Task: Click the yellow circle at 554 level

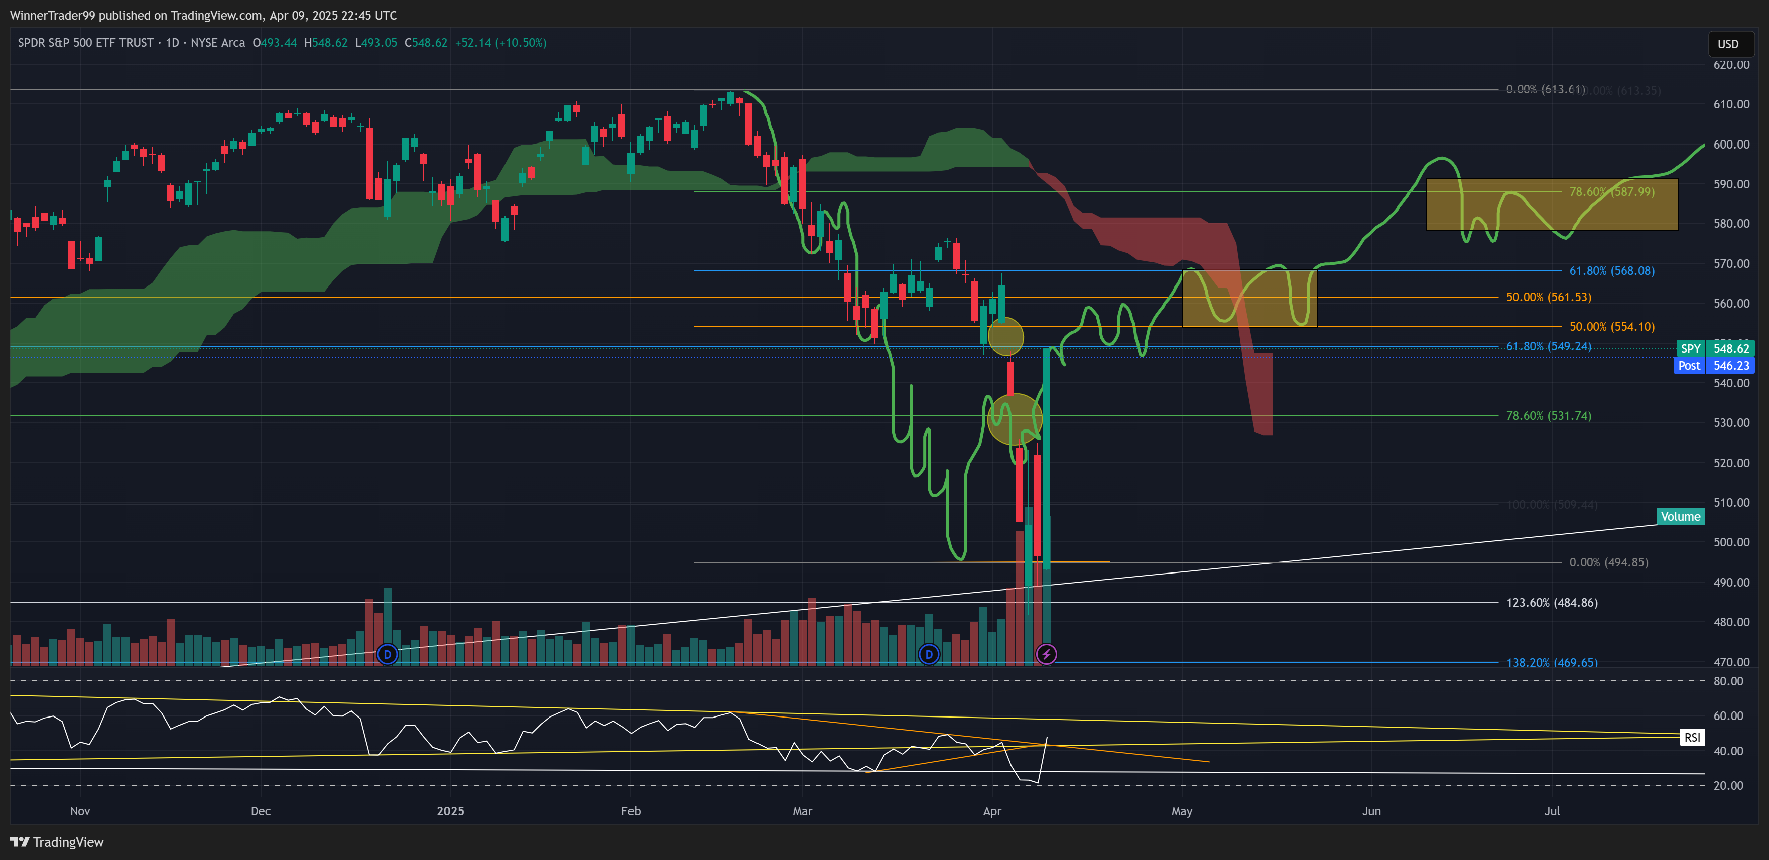Action: [x=1005, y=337]
